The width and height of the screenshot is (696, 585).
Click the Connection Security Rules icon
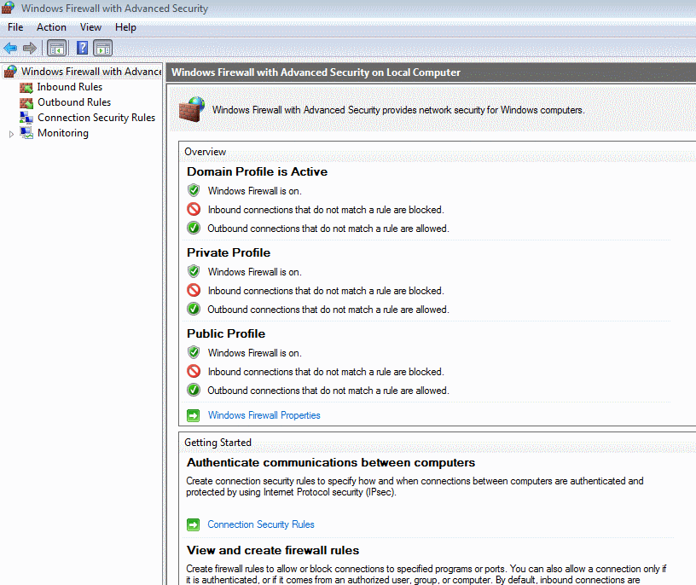26,117
